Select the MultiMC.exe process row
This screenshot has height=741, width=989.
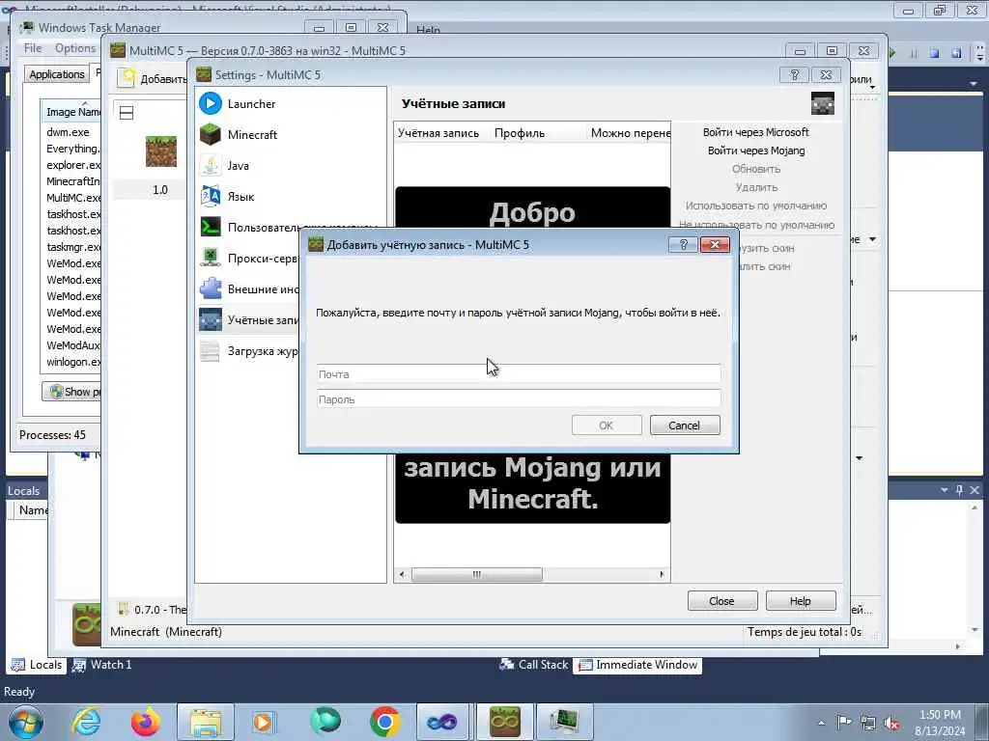pos(73,197)
